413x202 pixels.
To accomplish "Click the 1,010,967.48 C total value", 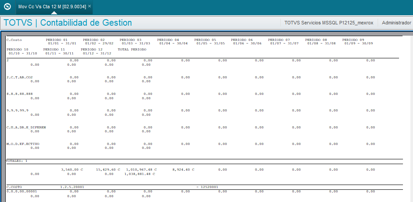I will [x=141, y=170].
